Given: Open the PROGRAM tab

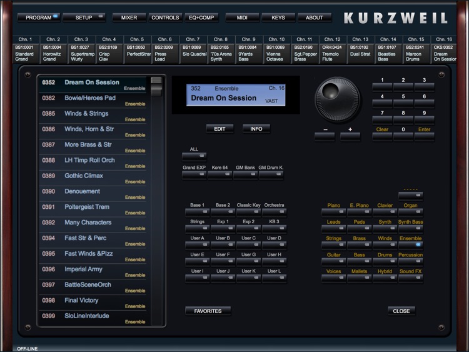Looking at the screenshot, I should [x=39, y=18].
